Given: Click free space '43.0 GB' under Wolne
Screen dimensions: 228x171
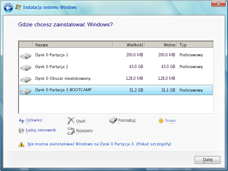Looking at the screenshot, I should pyautogui.click(x=168, y=67).
